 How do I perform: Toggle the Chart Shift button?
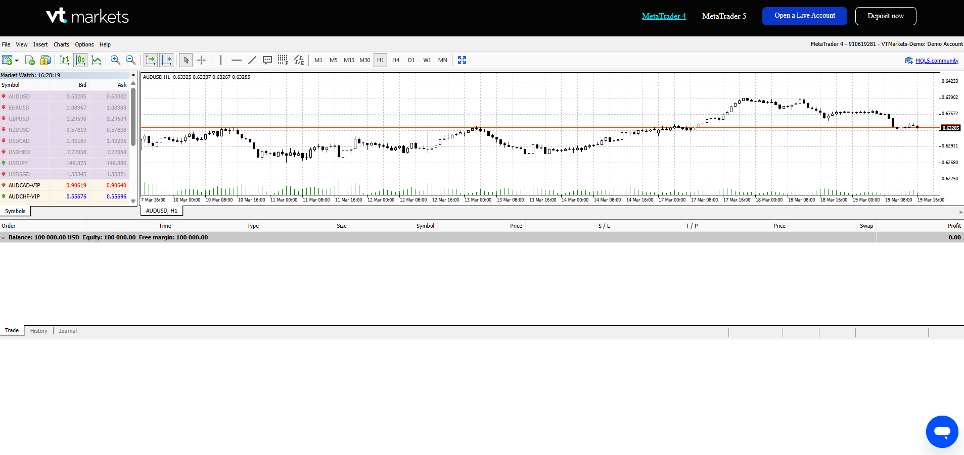(x=166, y=60)
